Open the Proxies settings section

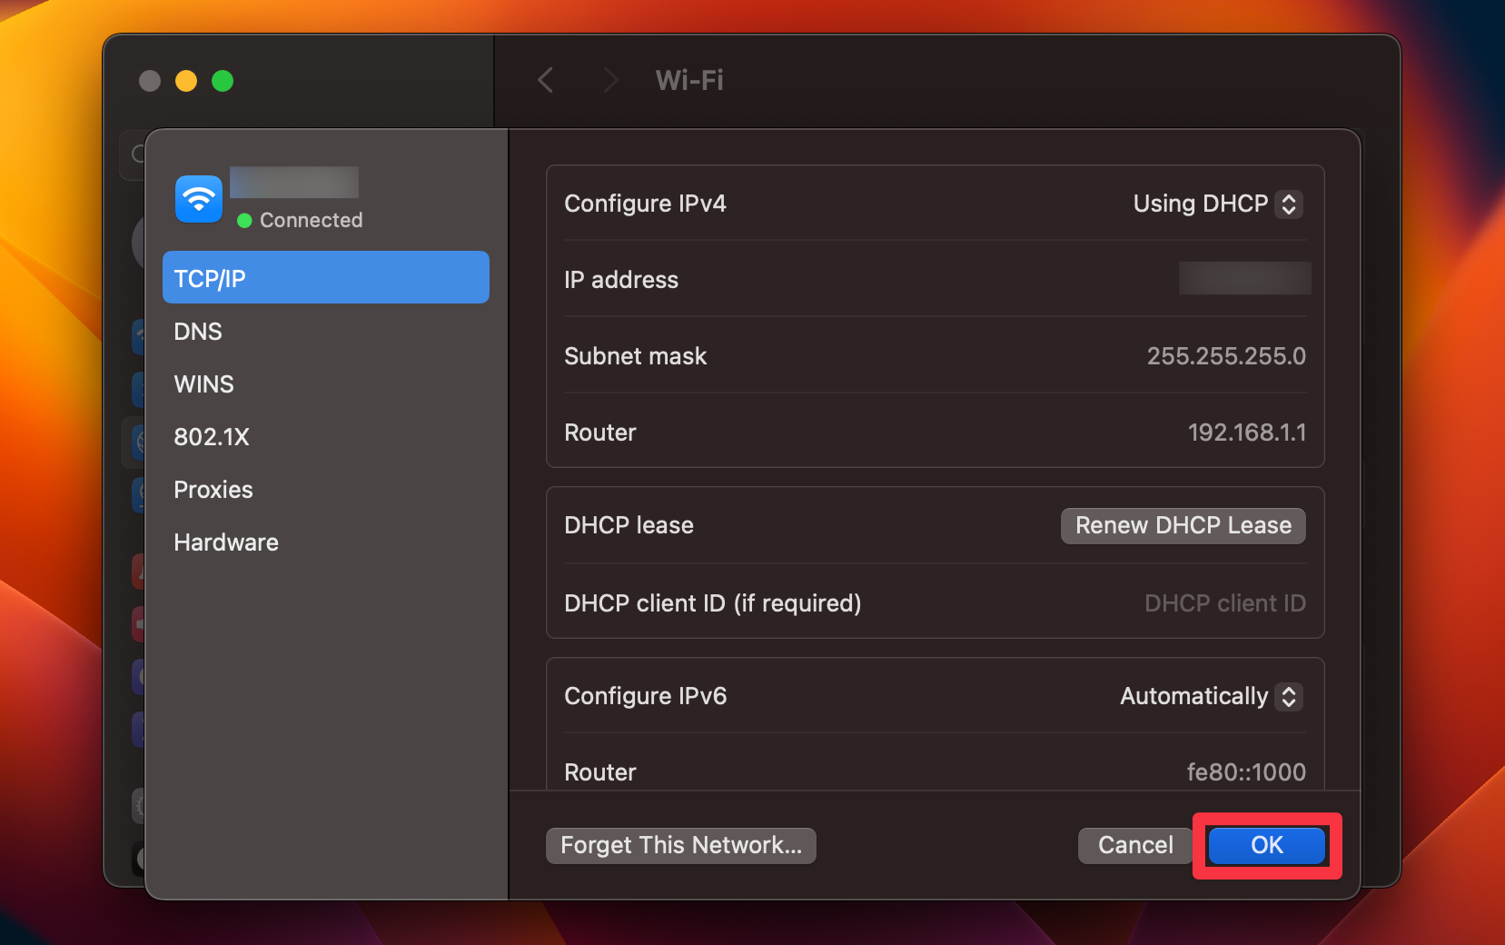click(213, 489)
